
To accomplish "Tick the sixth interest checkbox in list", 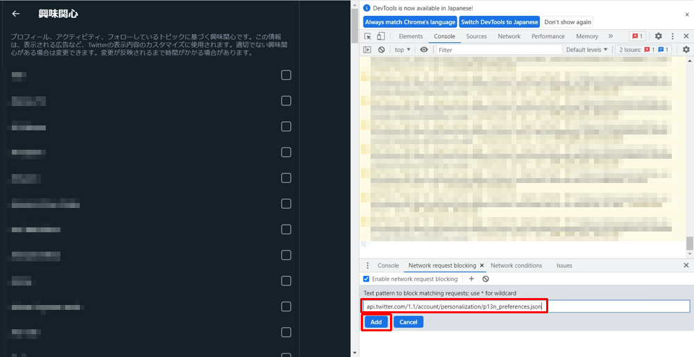I will pyautogui.click(x=287, y=204).
